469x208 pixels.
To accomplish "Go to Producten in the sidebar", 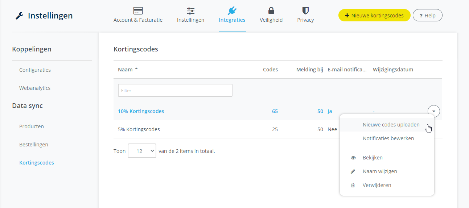I will [32, 126].
